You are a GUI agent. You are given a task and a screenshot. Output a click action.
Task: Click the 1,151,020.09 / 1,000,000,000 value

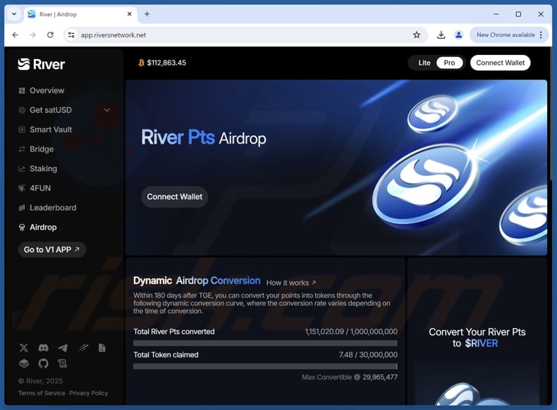(x=351, y=332)
